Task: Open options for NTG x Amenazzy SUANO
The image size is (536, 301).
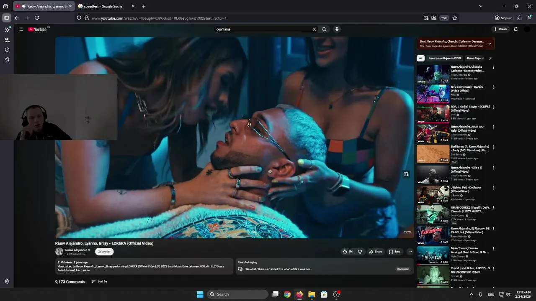Action: click(493, 87)
